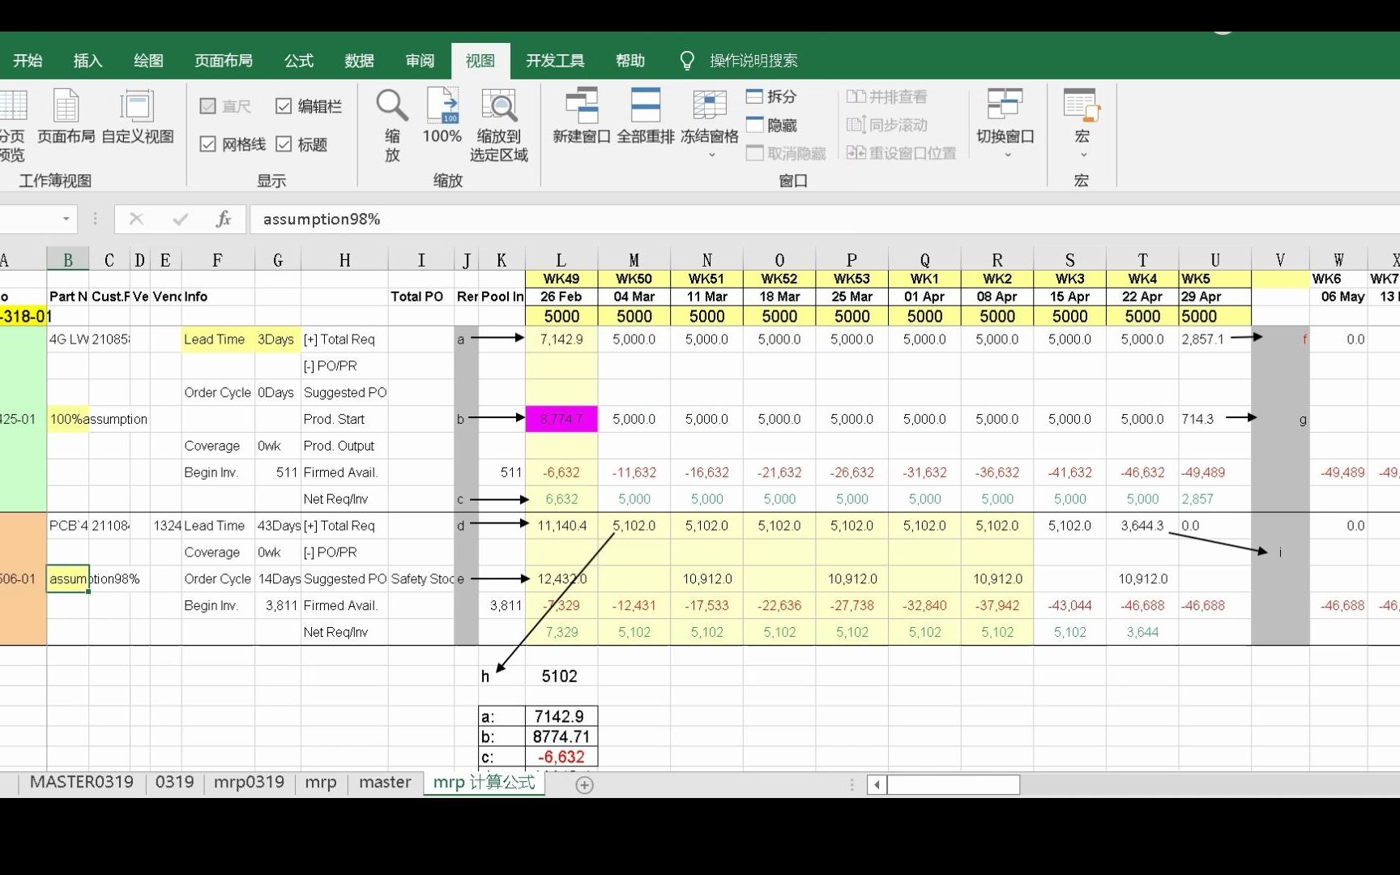Click Switch Windows icon
The height and width of the screenshot is (875, 1400).
1005,105
